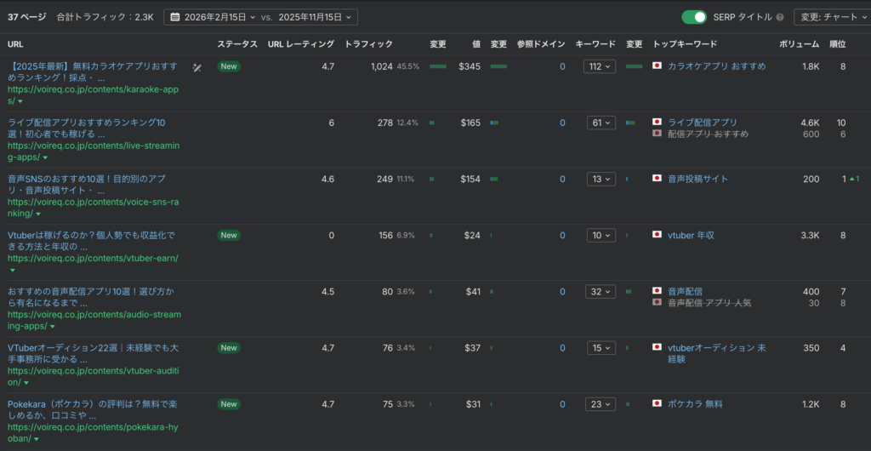
Task: Open the Vtuberは稼げるのか page title link
Action: (89, 235)
